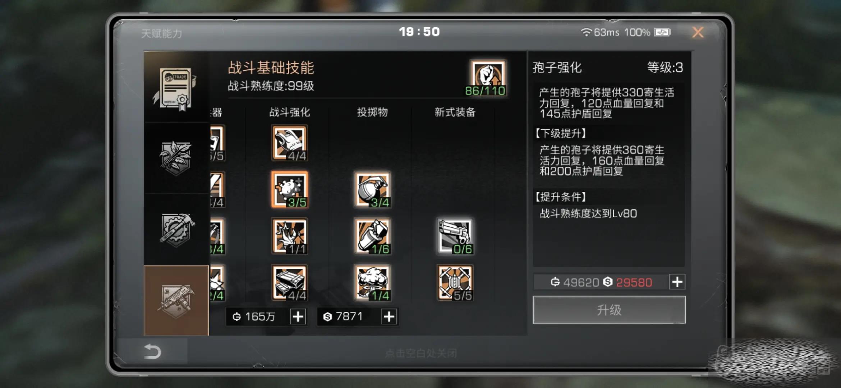Add gold coins next to 165万
Viewport: 841px width, 388px height.
[298, 317]
